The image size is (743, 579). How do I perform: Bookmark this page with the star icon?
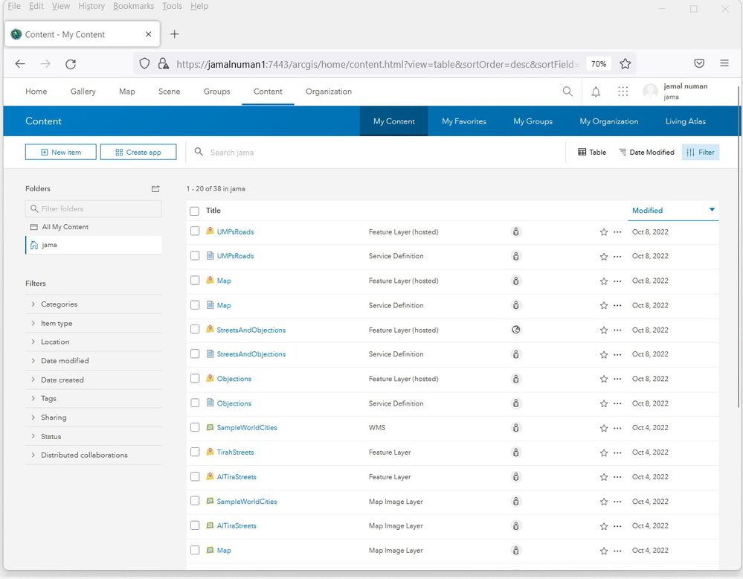[x=625, y=63]
